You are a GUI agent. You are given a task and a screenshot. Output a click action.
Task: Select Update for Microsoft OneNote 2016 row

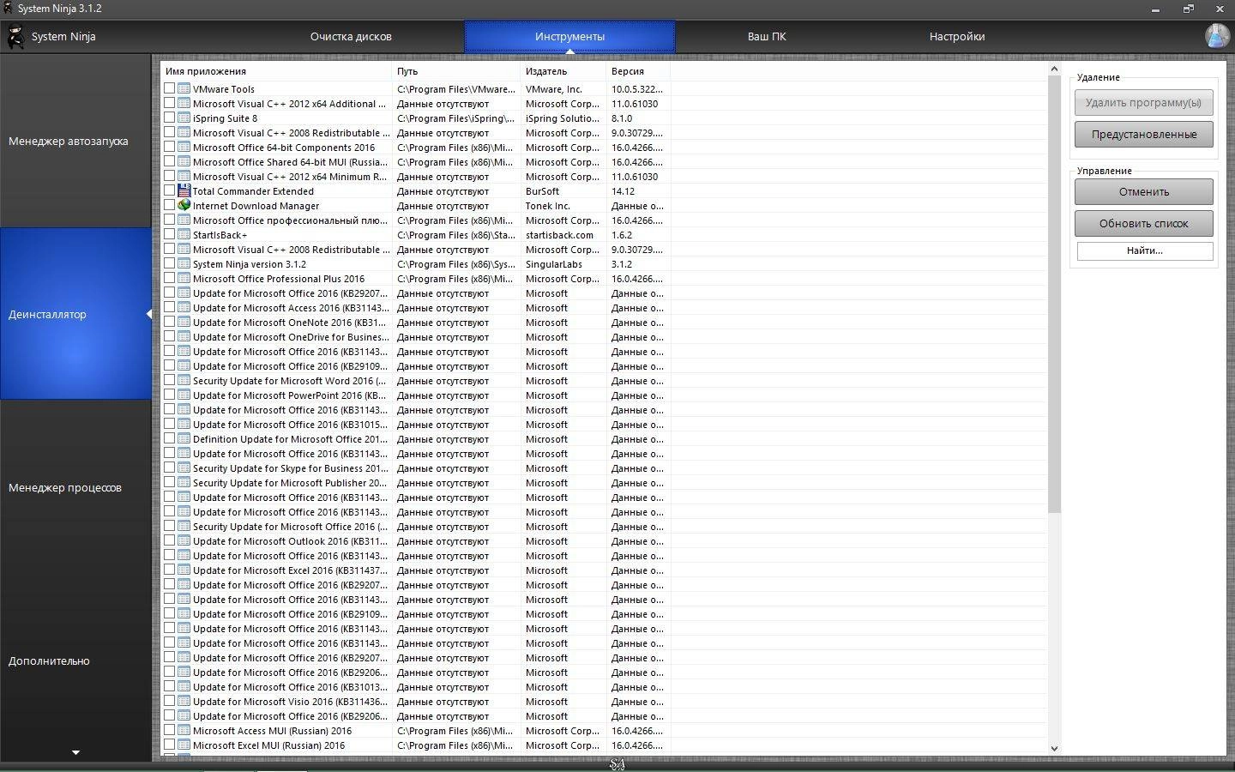click(x=604, y=323)
